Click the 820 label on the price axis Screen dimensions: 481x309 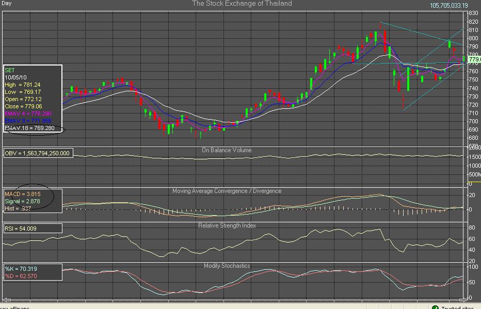(x=474, y=22)
